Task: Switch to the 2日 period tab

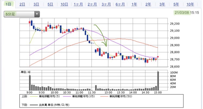Action: [x=22, y=4]
